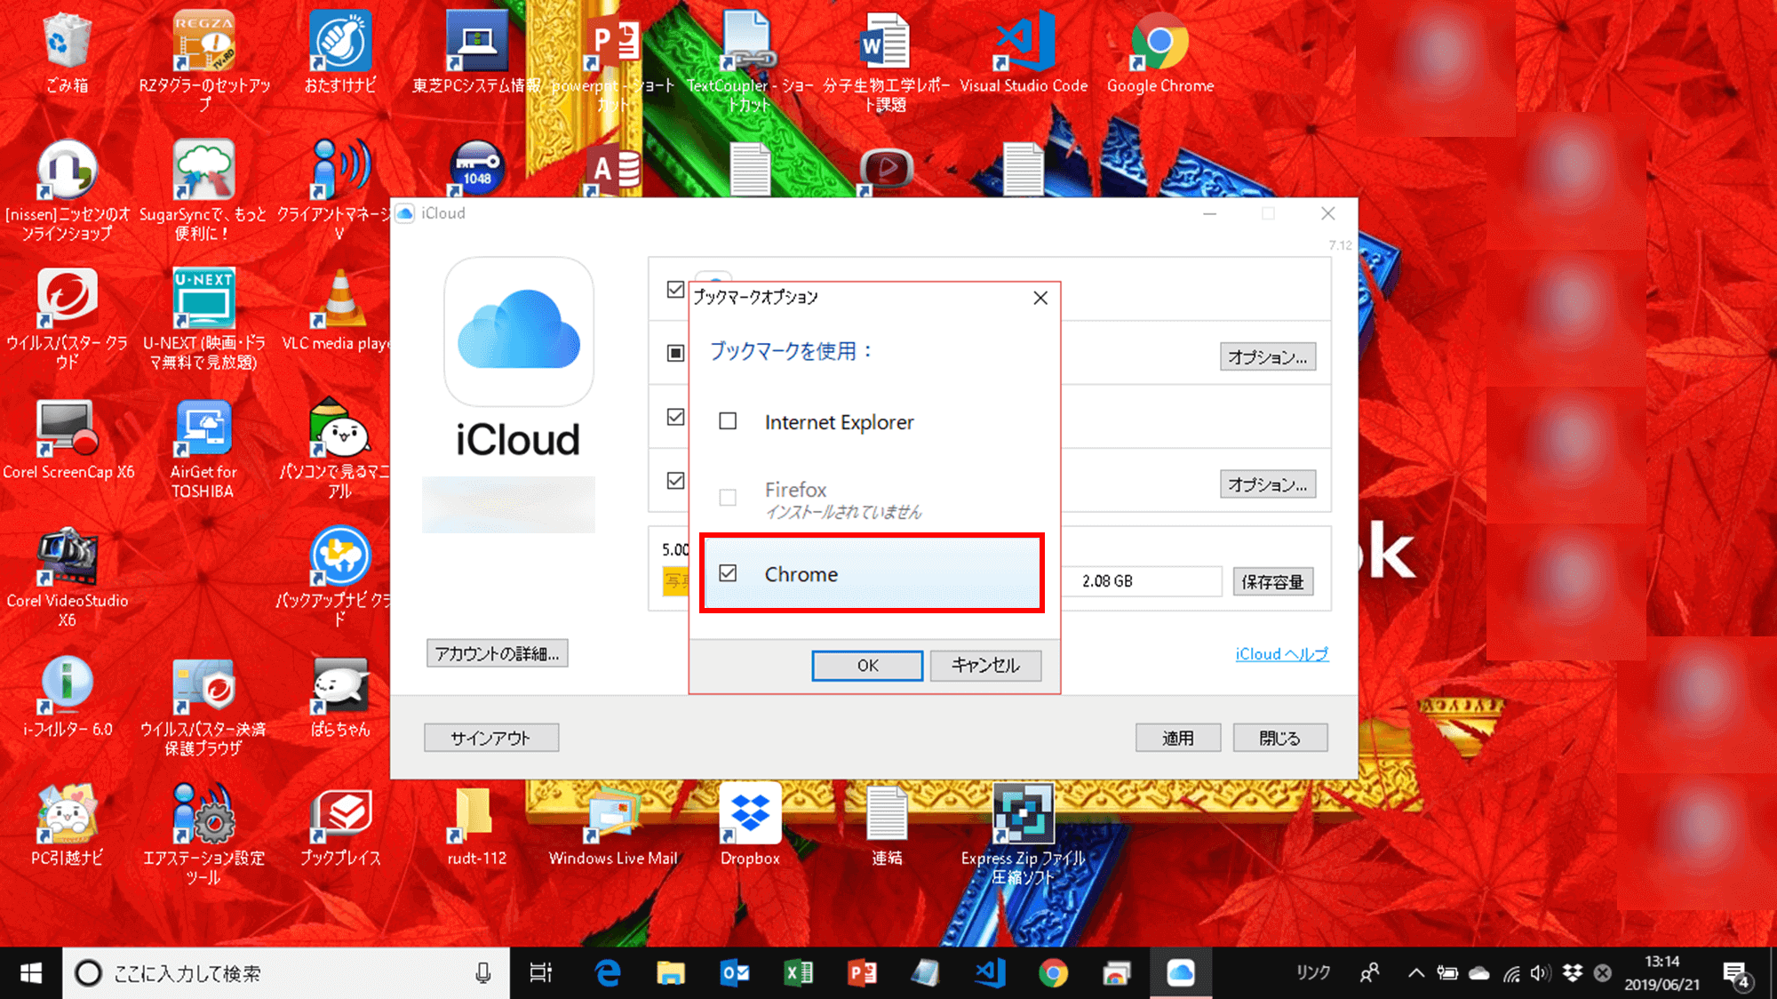Click 保存容量 storage button
Screen dimensions: 1777x999
pos(1273,582)
